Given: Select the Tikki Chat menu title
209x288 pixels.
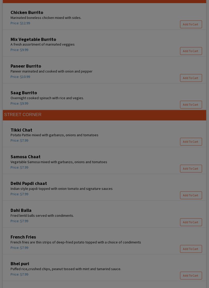Looking at the screenshot, I should (x=21, y=130).
